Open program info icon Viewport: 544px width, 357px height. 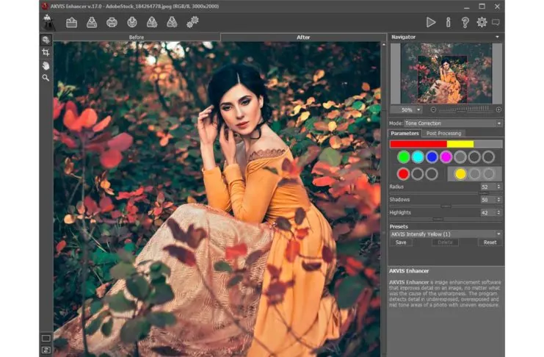tap(449, 22)
